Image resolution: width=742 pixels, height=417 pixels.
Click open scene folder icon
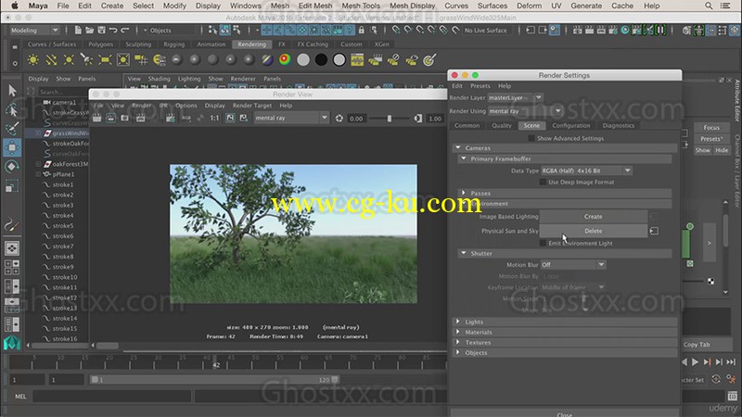(x=89, y=31)
